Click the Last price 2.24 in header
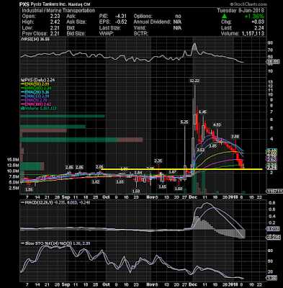Image resolution: width=283 pixels, height=288 pixels. click(259, 28)
